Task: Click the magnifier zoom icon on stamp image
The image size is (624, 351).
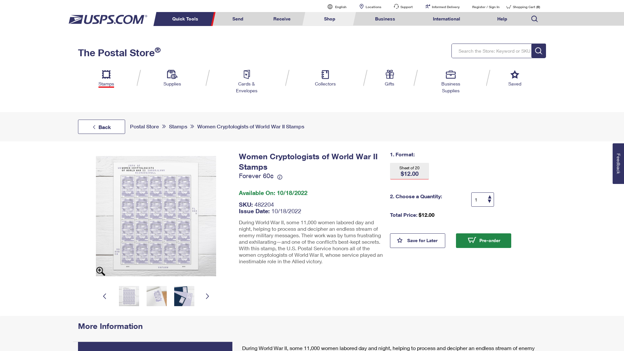Action: (x=100, y=271)
